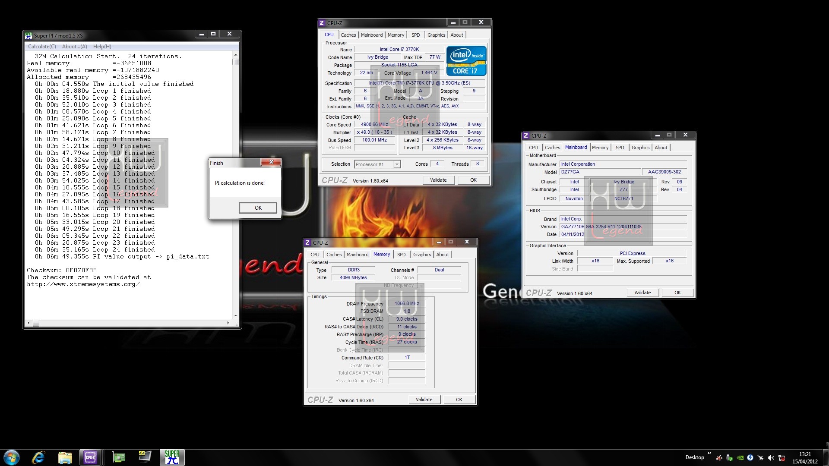Open the Help(H) menu in Super PI
829x466 pixels.
pyautogui.click(x=102, y=47)
